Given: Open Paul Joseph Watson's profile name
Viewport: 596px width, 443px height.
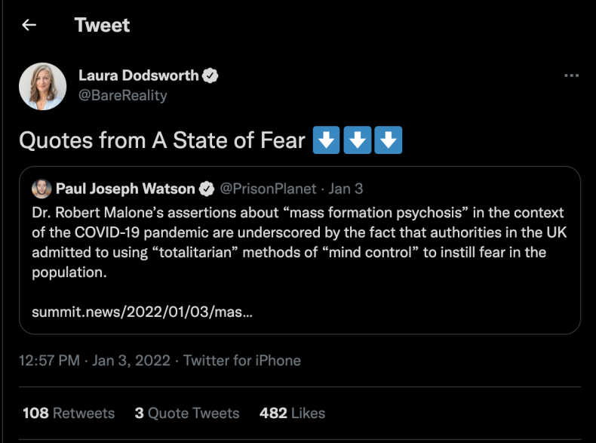Looking at the screenshot, I should pyautogui.click(x=125, y=189).
